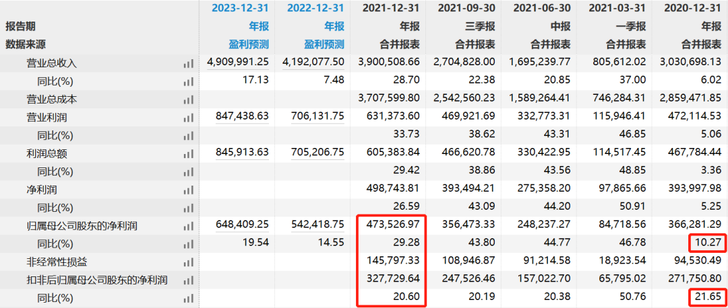Click the 中报 label under 2021-06-30
728x308 pixels.
(561, 27)
